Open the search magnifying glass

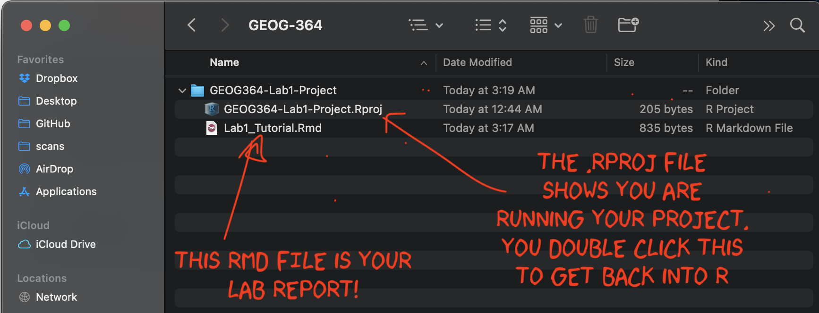[797, 25]
